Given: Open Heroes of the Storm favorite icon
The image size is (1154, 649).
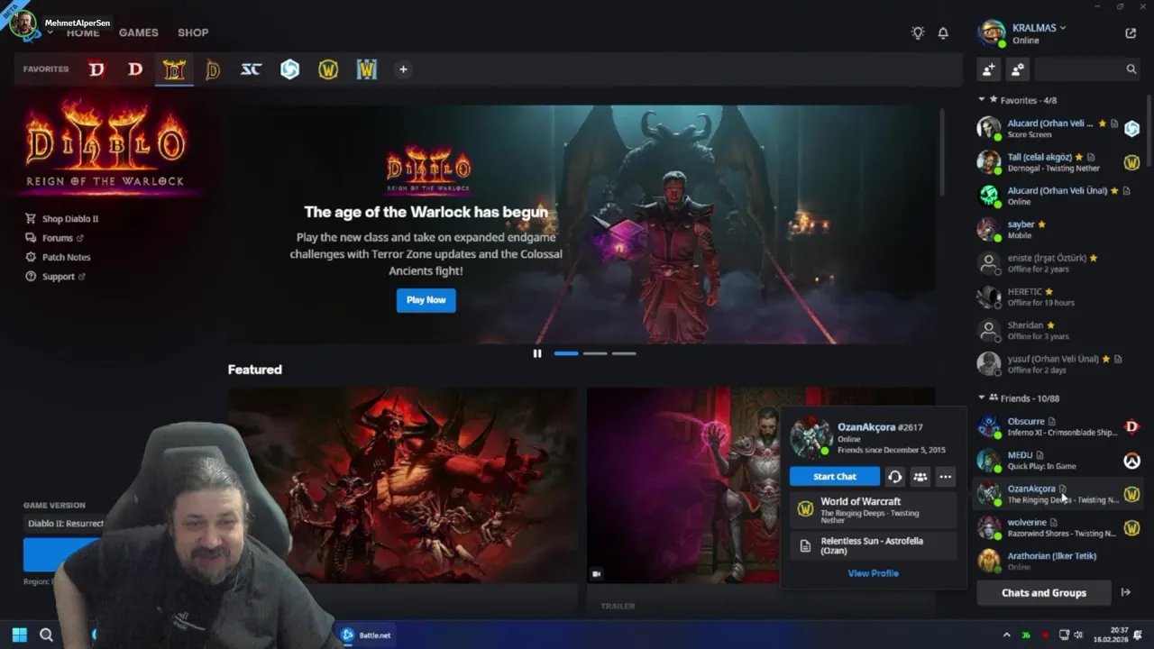Looking at the screenshot, I should point(289,69).
